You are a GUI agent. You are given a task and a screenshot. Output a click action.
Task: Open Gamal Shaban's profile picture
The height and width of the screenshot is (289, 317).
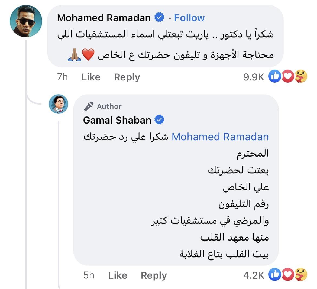[x=59, y=104]
